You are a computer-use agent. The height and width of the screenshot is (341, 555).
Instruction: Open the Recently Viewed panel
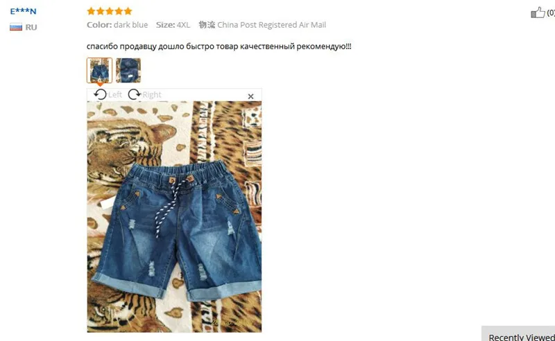(520, 335)
